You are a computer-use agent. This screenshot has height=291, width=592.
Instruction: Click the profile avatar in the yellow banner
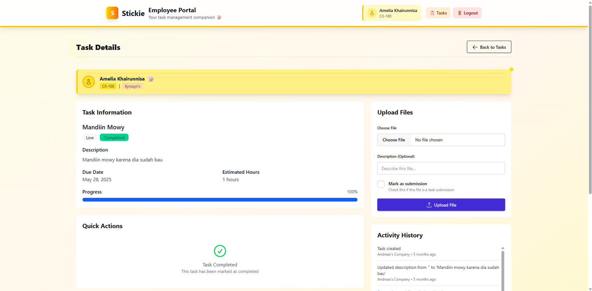coord(89,82)
